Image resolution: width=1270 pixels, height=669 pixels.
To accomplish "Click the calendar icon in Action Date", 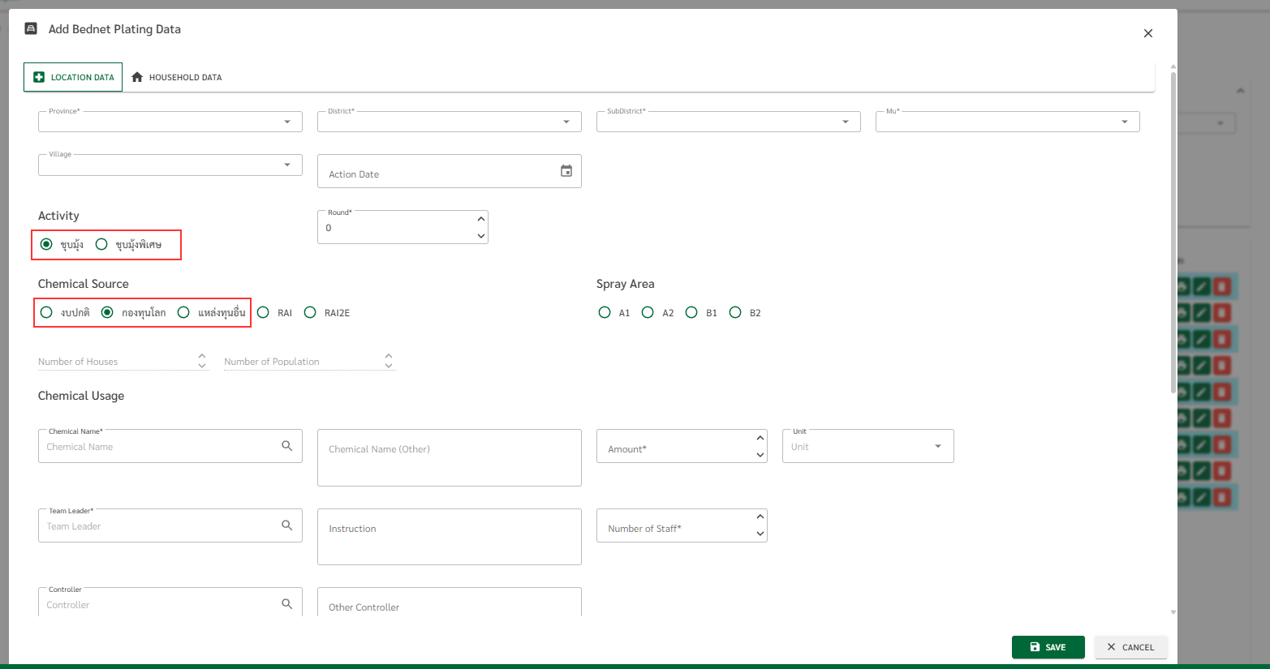I will click(x=566, y=171).
